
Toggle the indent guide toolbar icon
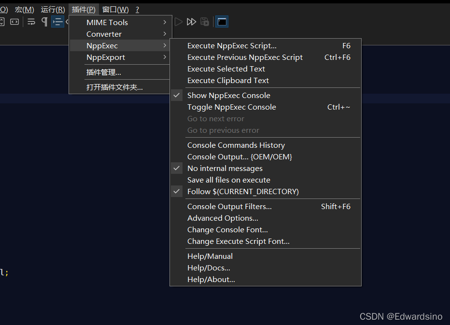(x=57, y=22)
